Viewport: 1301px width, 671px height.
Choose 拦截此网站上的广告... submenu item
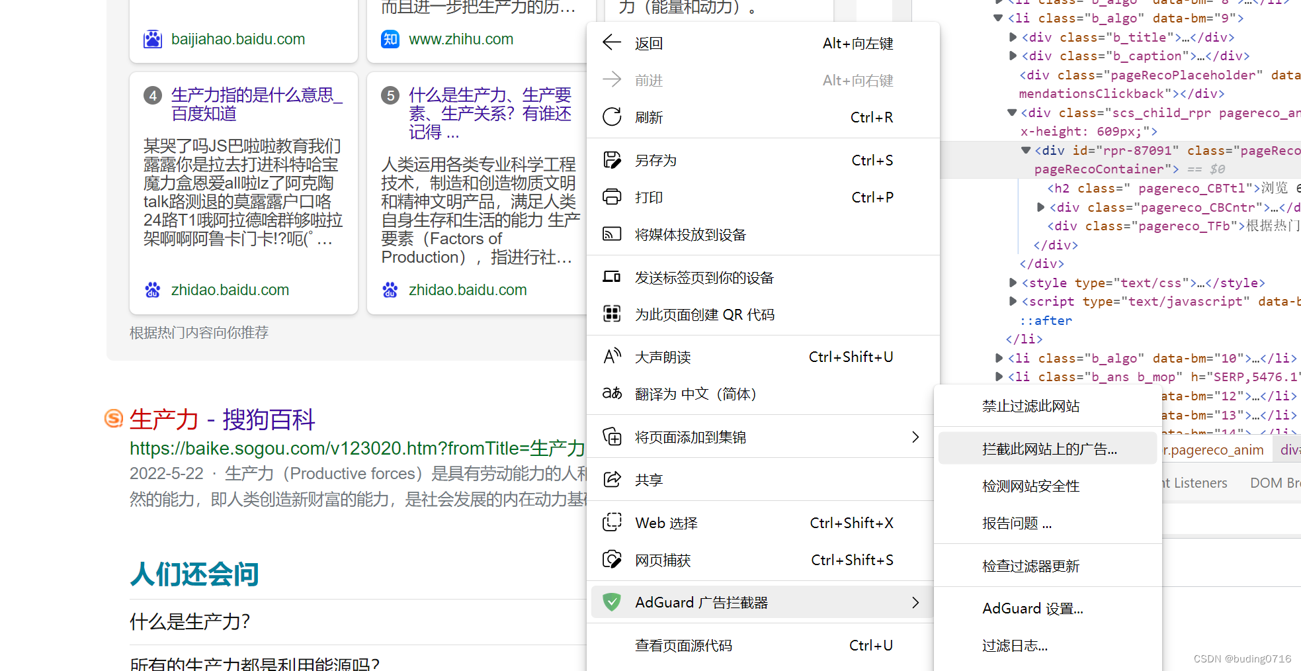[1048, 449]
